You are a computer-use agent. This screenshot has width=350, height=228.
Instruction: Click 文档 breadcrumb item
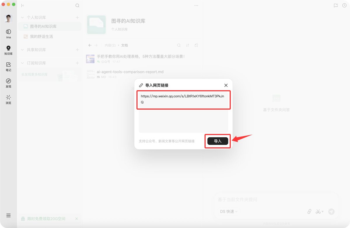(125, 45)
